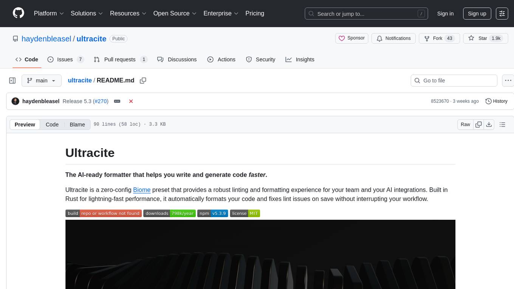This screenshot has width=514, height=289.
Task: Open the GitHub home logo
Action: pos(19,13)
